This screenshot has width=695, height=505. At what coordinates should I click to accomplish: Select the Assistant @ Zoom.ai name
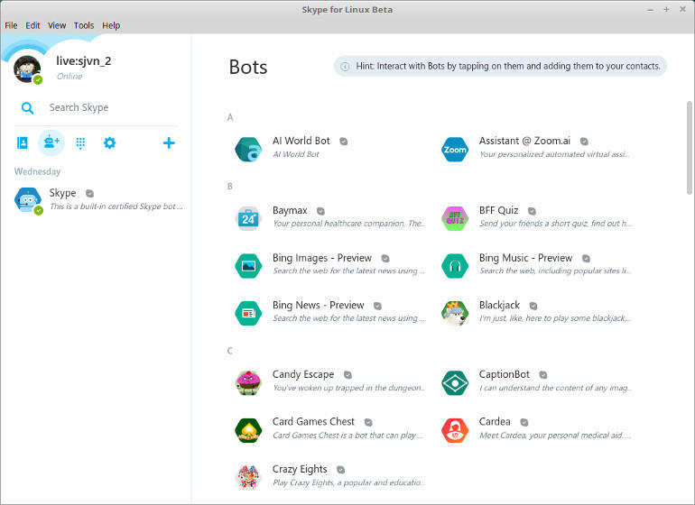(524, 141)
